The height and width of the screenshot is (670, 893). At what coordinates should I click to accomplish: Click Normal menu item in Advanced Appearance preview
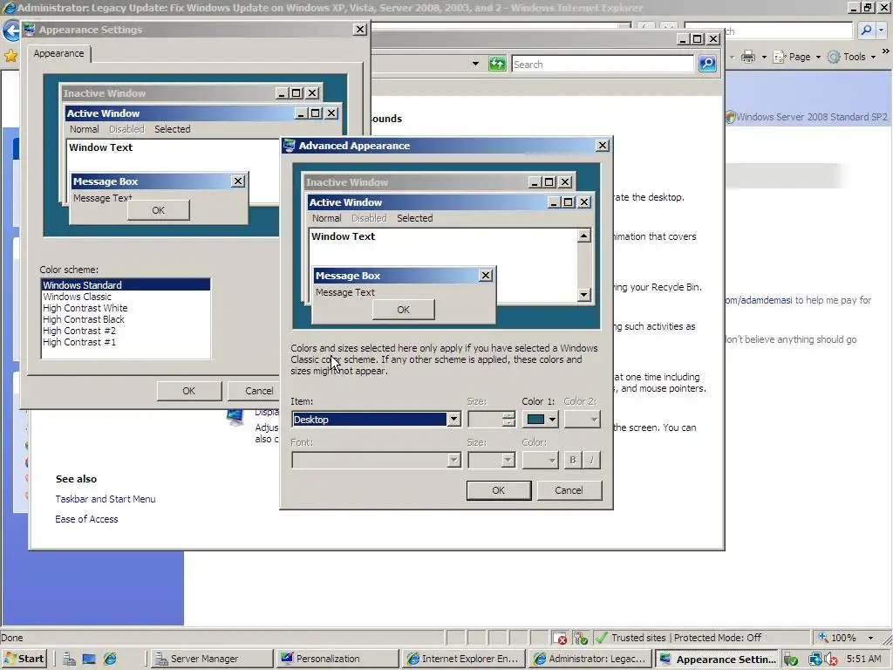pyautogui.click(x=326, y=218)
